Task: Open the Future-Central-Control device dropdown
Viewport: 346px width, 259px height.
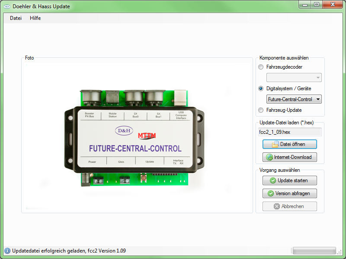Action: 294,99
